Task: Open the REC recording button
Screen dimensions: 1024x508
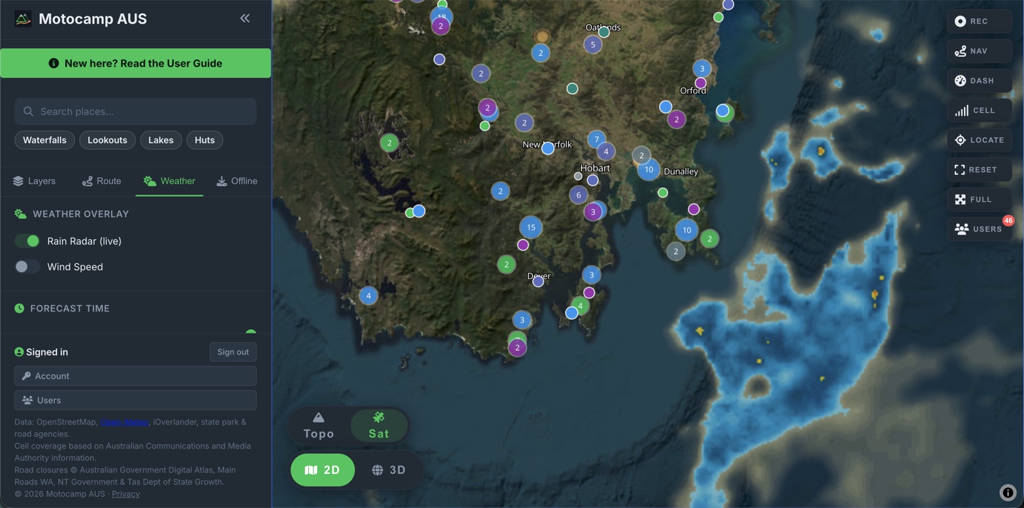Action: click(x=979, y=22)
